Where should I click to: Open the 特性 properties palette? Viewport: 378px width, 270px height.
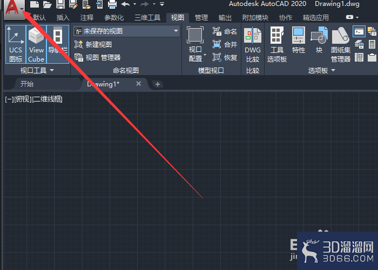tap(299, 40)
